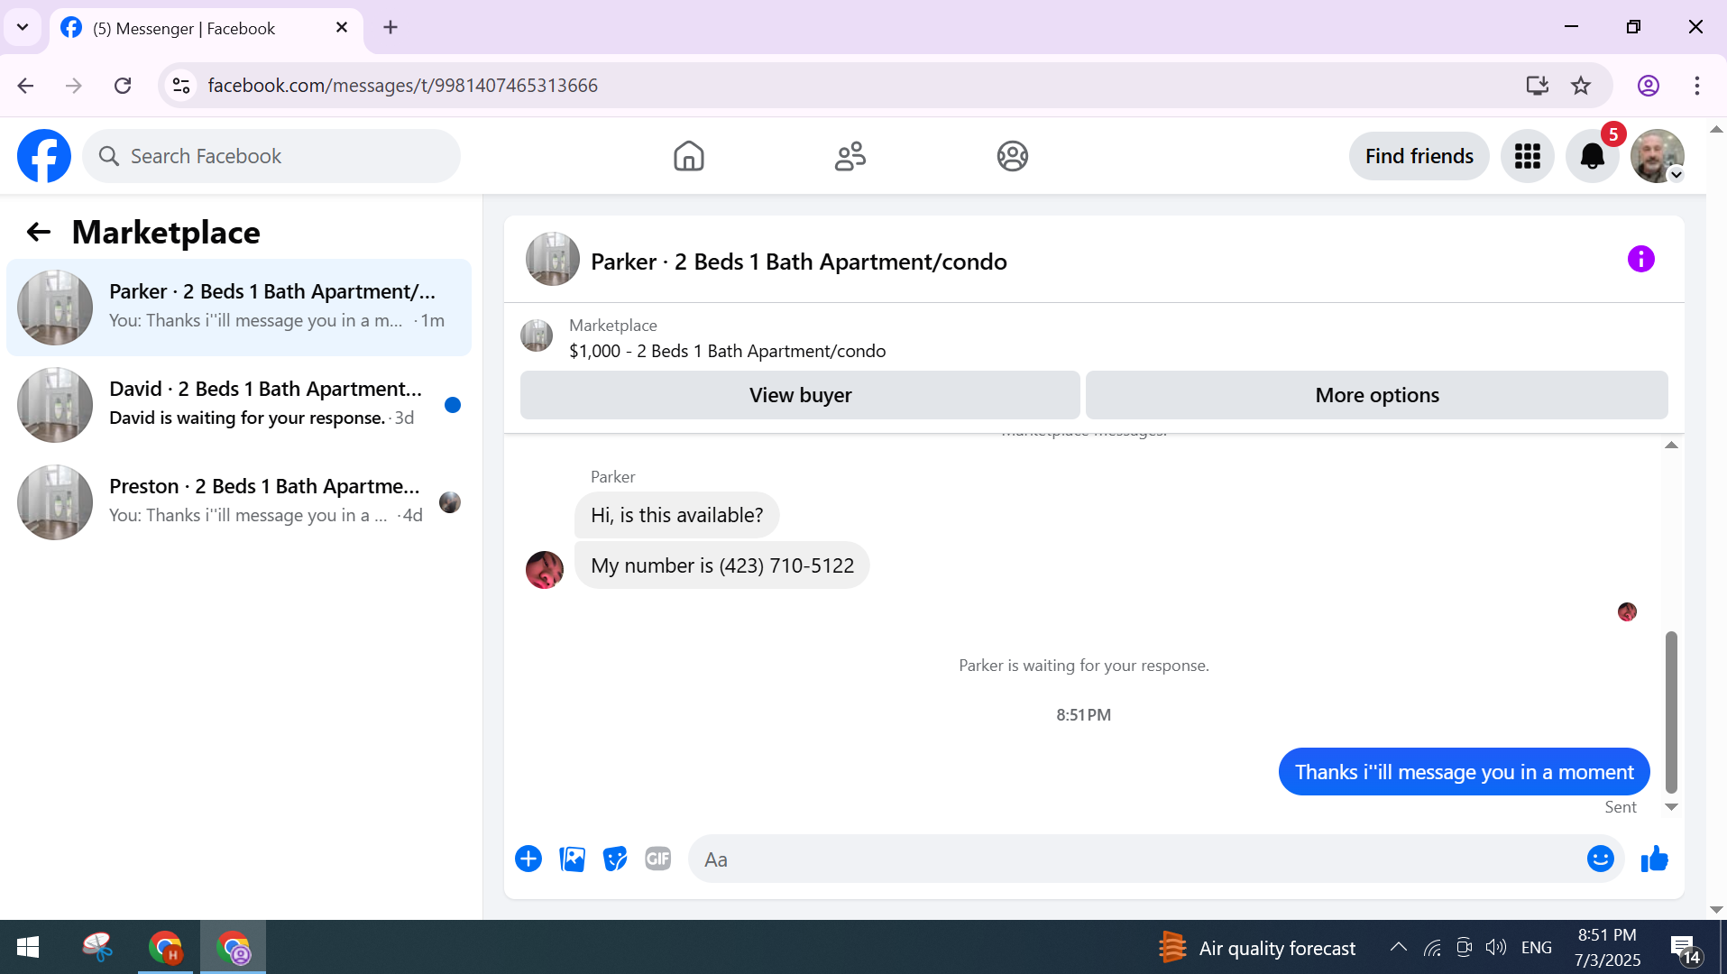Choose a sticker icon
Viewport: 1727px width, 974px height.
[x=615, y=859]
